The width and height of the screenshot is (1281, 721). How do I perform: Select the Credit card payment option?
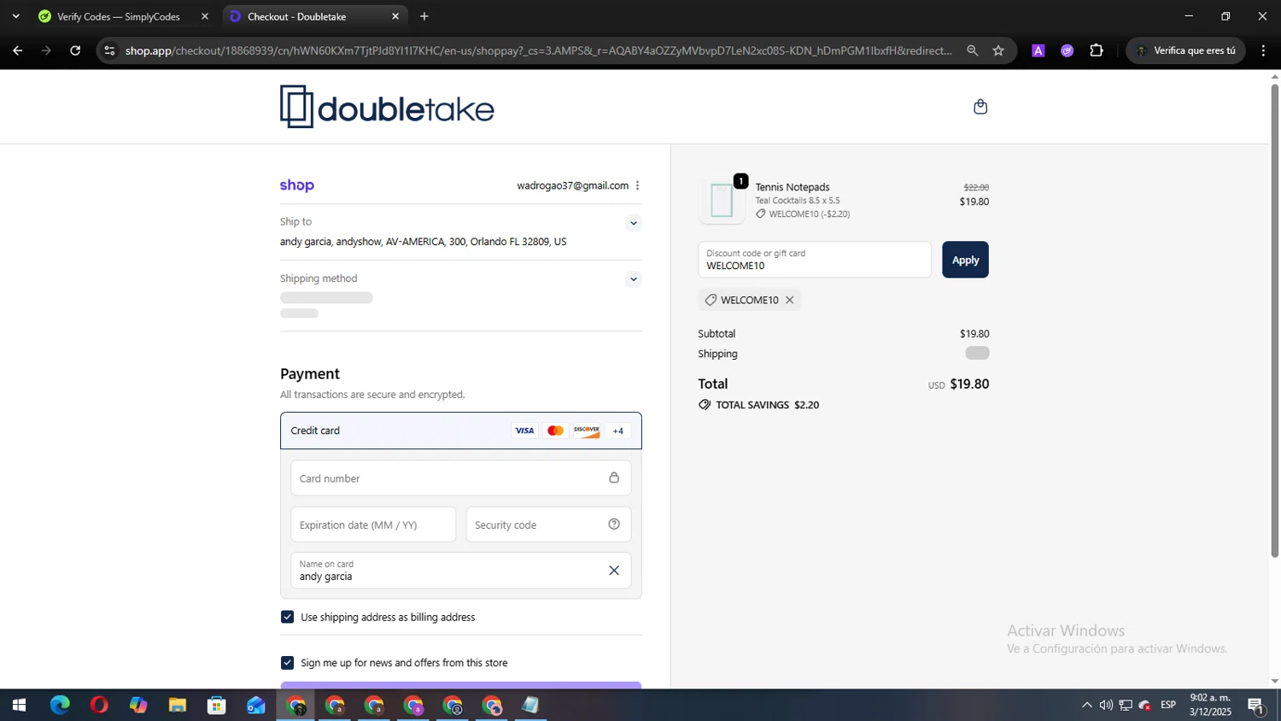coord(461,431)
